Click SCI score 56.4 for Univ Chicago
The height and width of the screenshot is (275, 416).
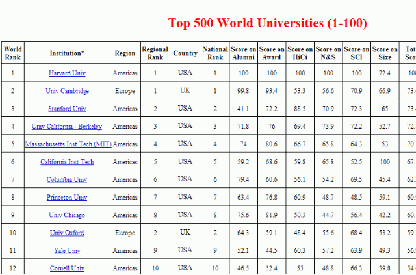356,215
